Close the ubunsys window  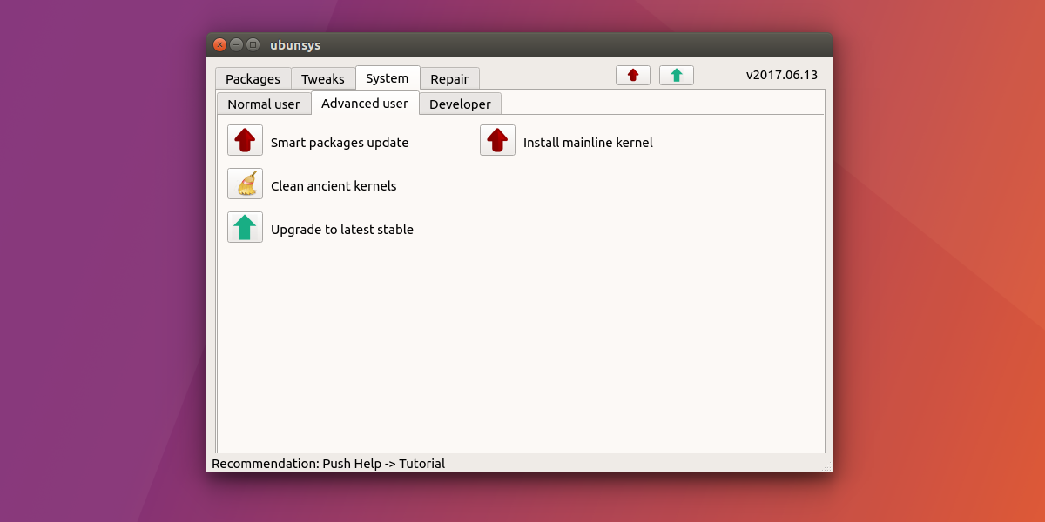(219, 44)
